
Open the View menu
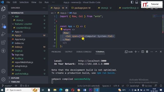[x=34, y=2]
